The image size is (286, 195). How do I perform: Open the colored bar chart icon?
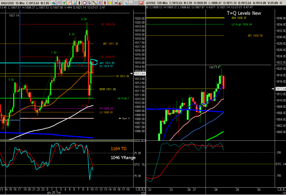click(74, 3)
